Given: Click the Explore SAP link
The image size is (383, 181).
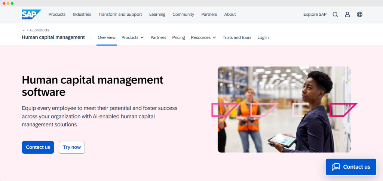Looking at the screenshot, I should (x=315, y=15).
